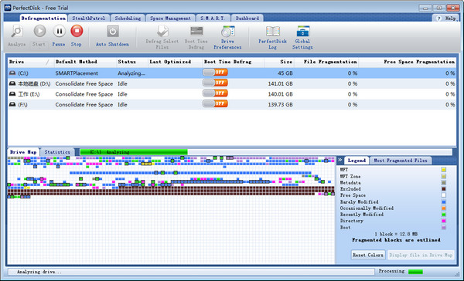Click the PerfectDisk title bar icon
The width and height of the screenshot is (464, 281).
coord(8,8)
